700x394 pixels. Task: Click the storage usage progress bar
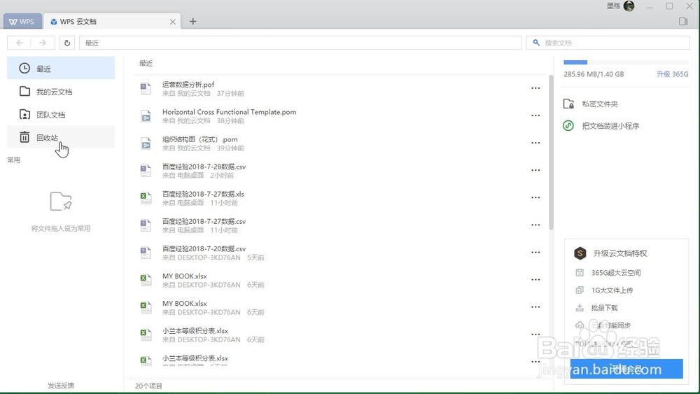tap(625, 62)
